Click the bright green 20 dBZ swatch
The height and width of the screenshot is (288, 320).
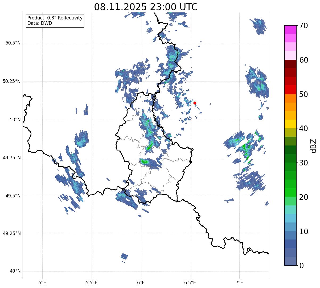[x=290, y=193]
